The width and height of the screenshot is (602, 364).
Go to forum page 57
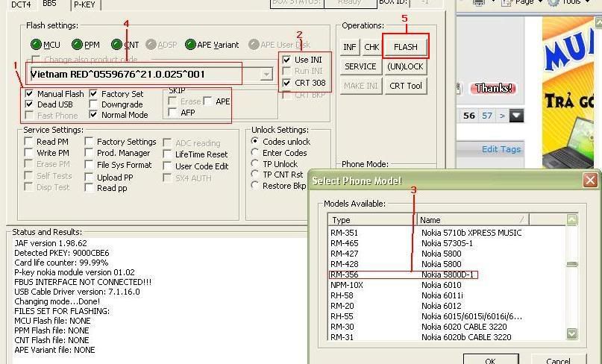(487, 116)
